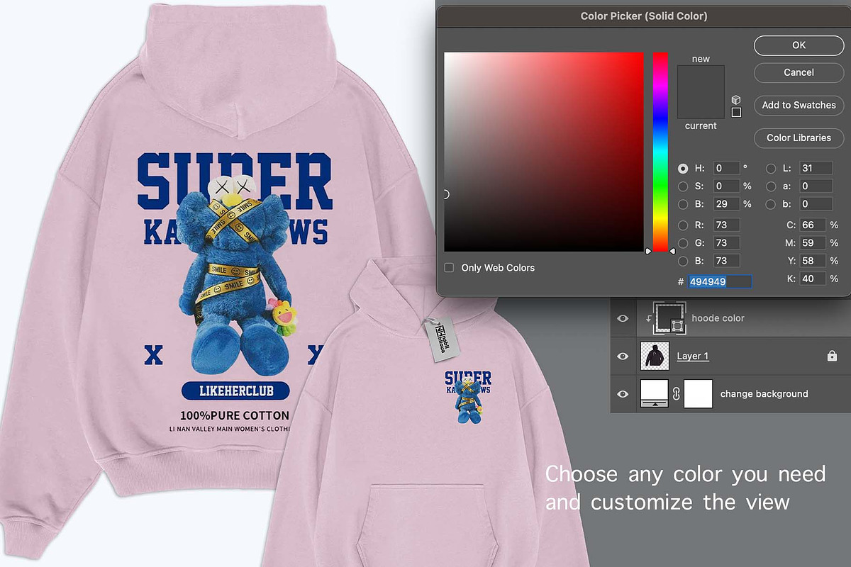Click the current color preview swatch
The width and height of the screenshot is (851, 567).
[701, 105]
